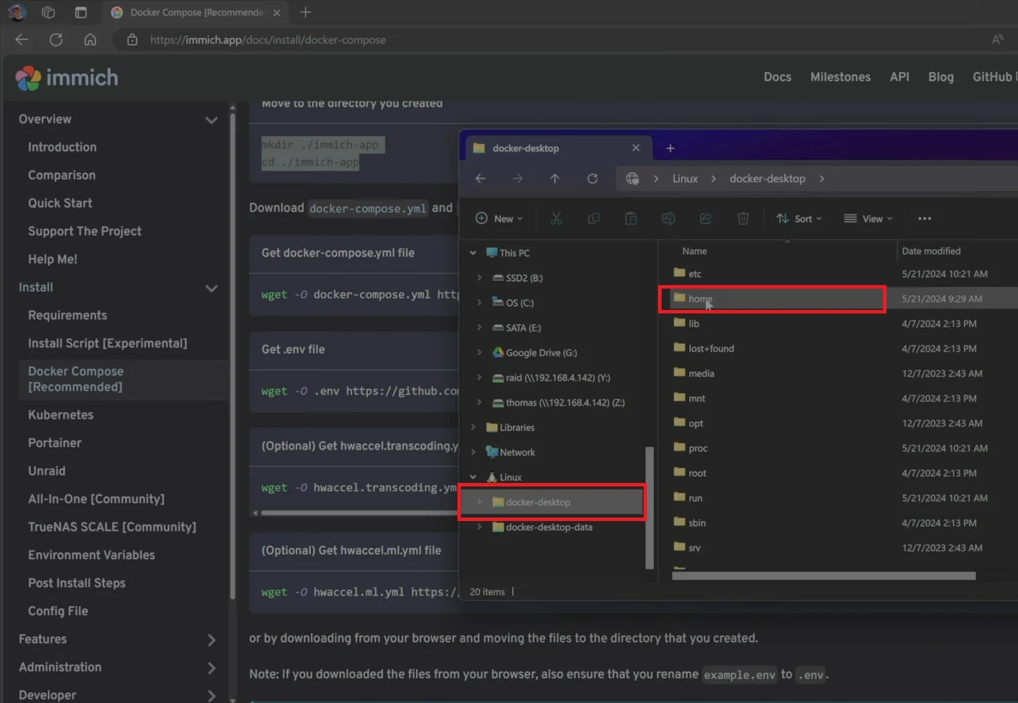Close the docker-desktop Explorer tab

(x=636, y=148)
